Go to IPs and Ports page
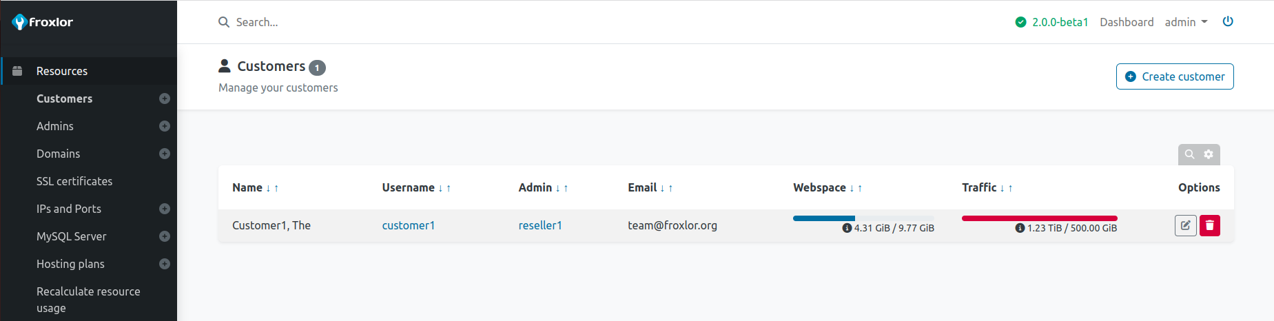The height and width of the screenshot is (321, 1274). [x=69, y=209]
